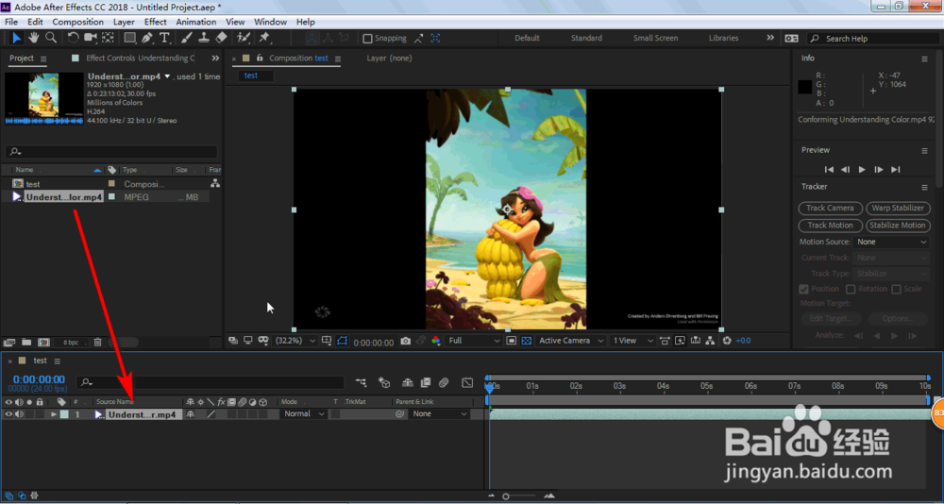Switch to the Effect Controls tab
Image resolution: width=944 pixels, height=504 pixels.
click(140, 59)
